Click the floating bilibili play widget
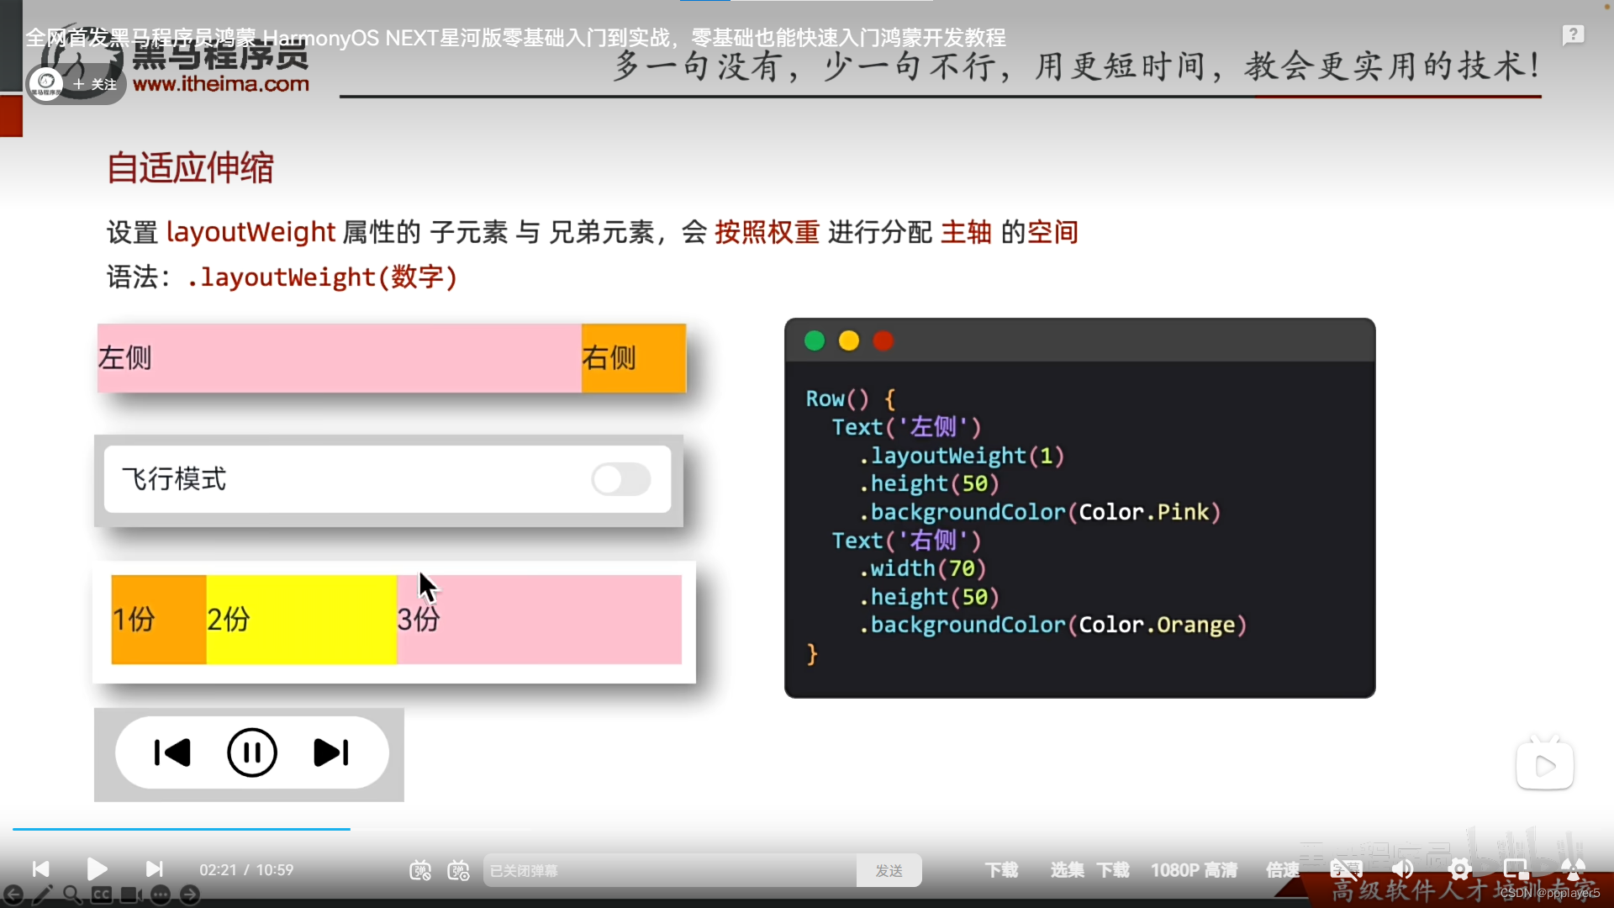Screen dimensions: 1614x908 pyautogui.click(x=1544, y=765)
